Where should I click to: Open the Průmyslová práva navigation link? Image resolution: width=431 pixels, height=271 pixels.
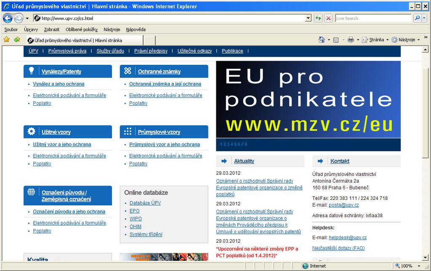(67, 51)
